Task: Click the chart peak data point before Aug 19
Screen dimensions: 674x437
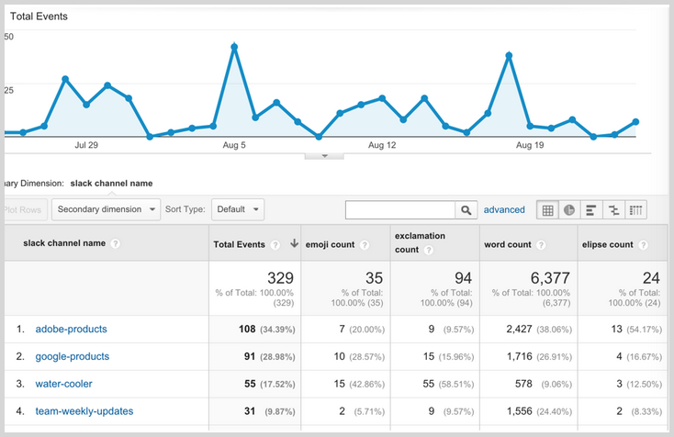Action: 509,55
